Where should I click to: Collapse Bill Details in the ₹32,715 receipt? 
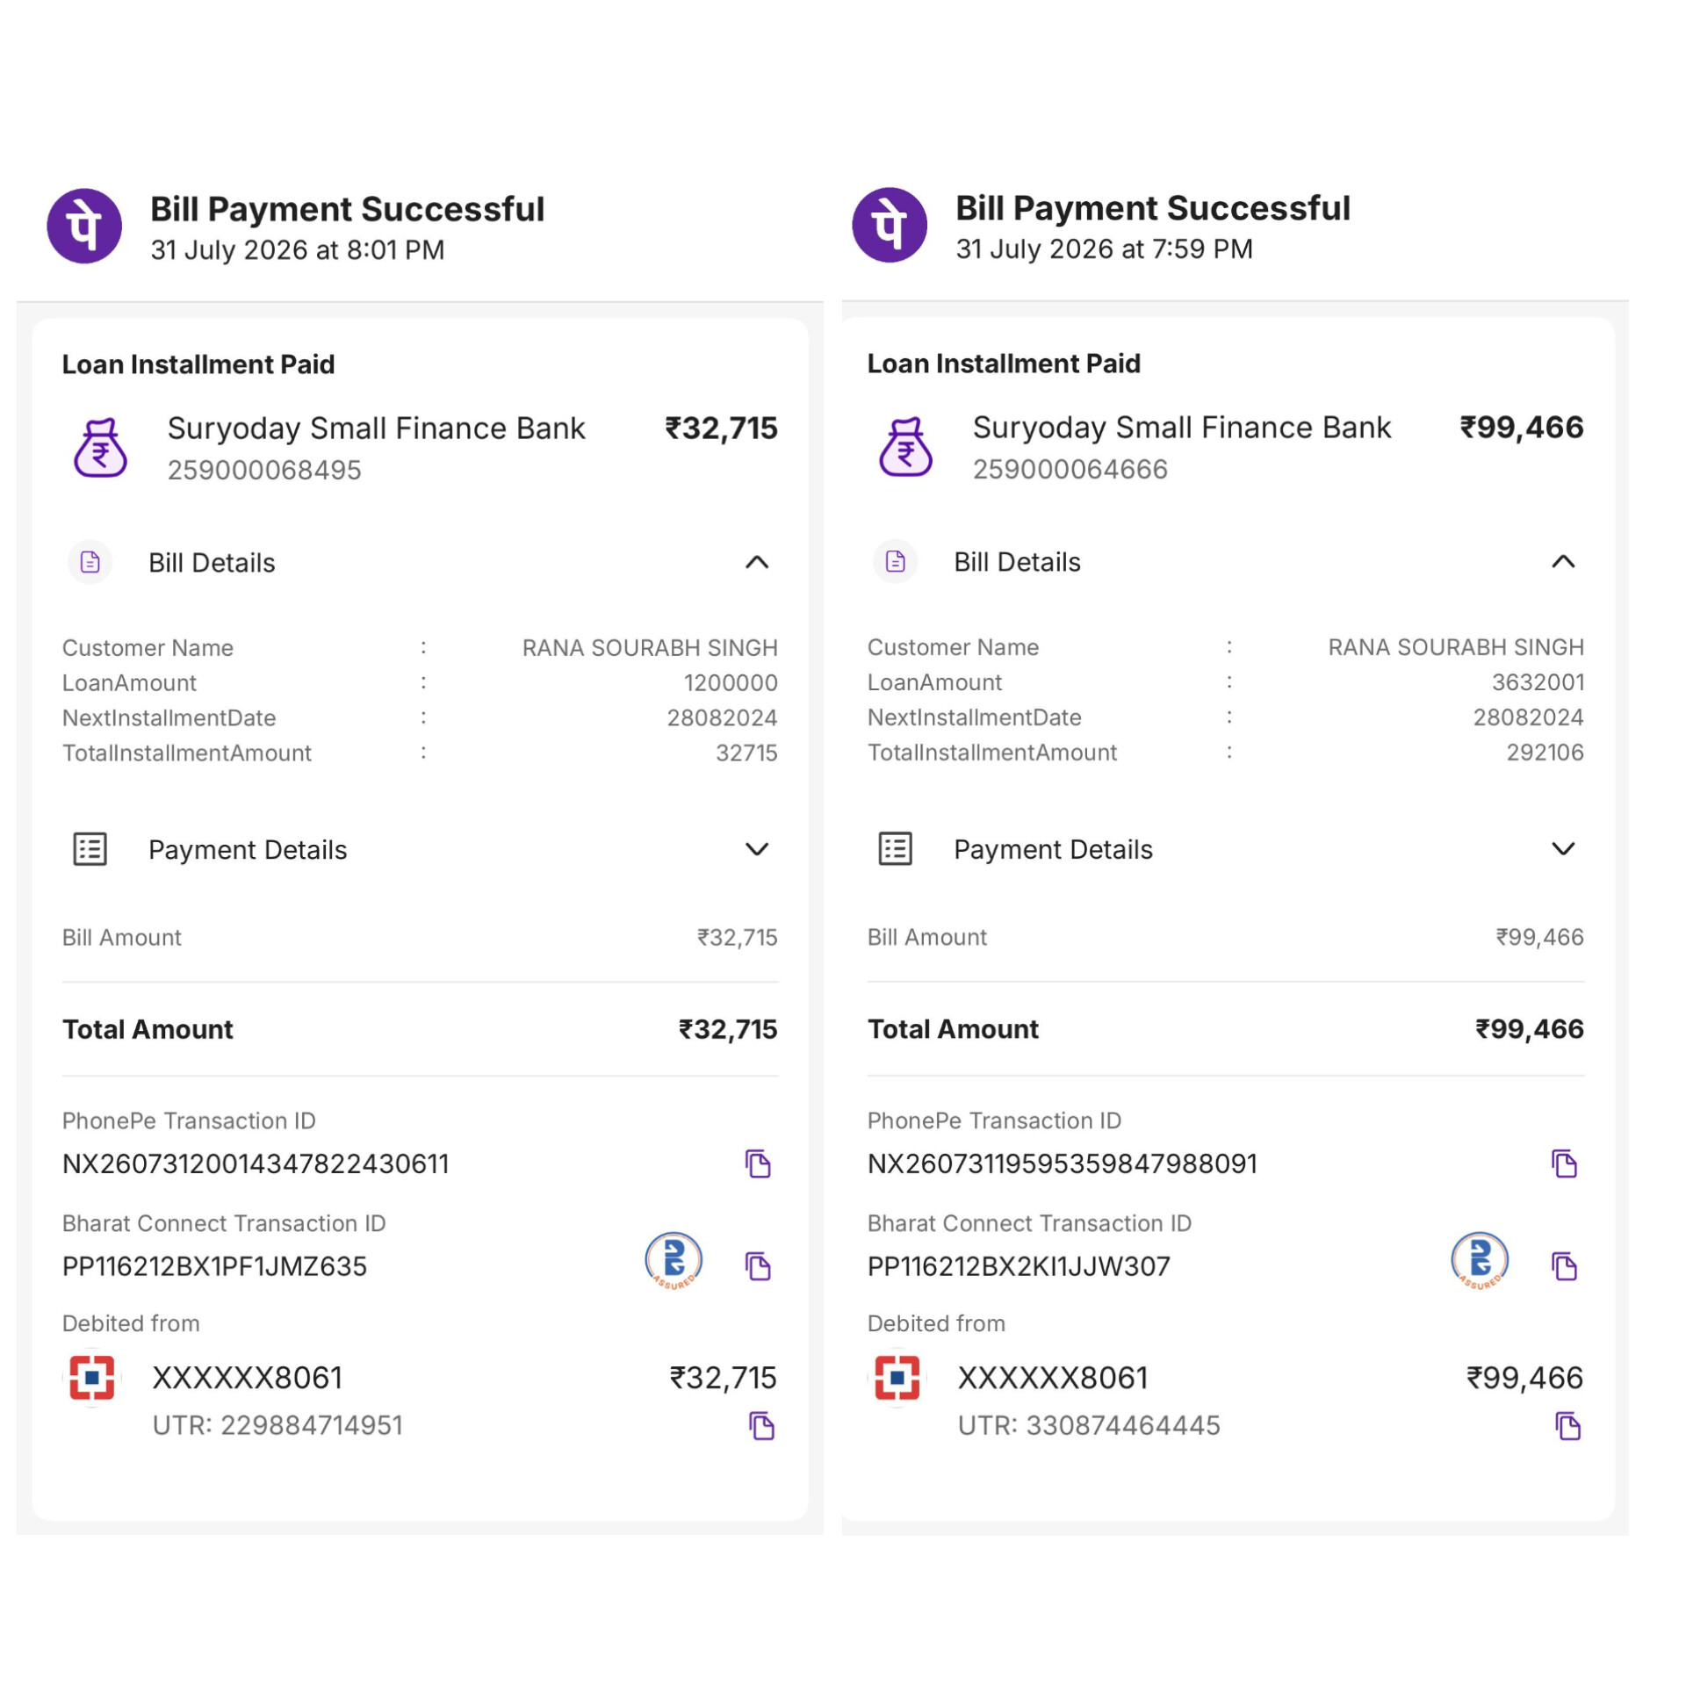pyautogui.click(x=757, y=563)
